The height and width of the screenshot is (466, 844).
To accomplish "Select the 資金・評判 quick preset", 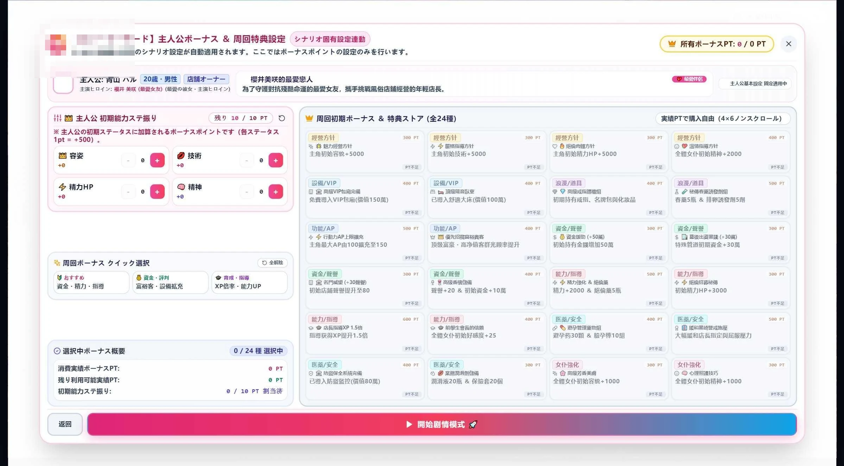I will (171, 282).
